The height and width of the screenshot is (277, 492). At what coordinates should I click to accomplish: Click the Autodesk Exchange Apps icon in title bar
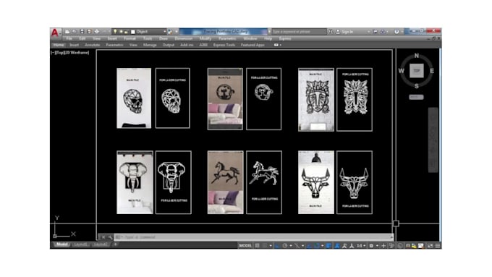pos(375,32)
